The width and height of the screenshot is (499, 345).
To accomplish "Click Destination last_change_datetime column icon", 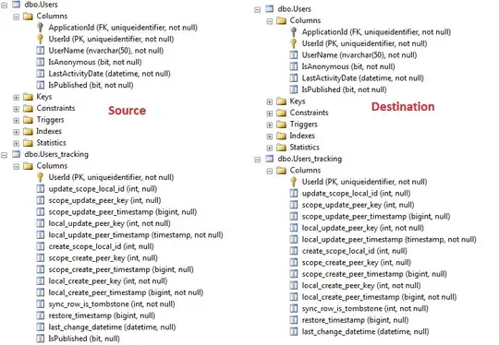I will (x=294, y=331).
